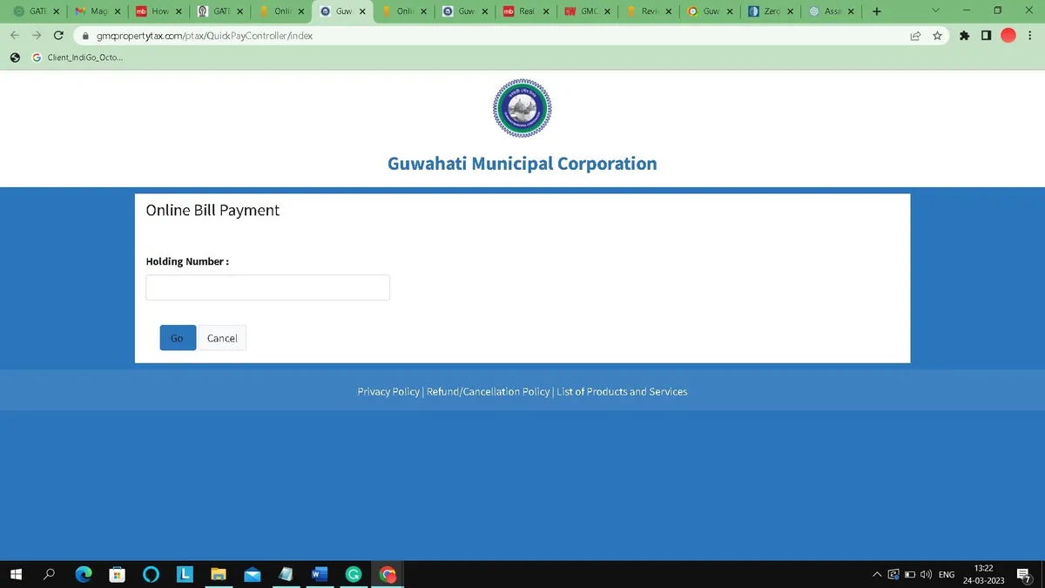Open Microsoft Edge from the taskbar
Image resolution: width=1045 pixels, height=588 pixels.
84,574
